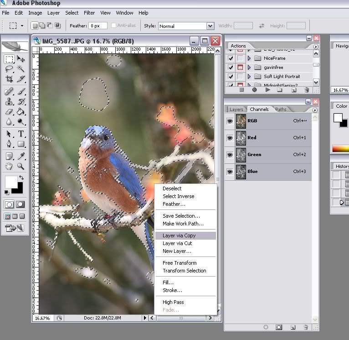Open the Style dropdown showing Normal
Screen dimensions: 349x340
coord(210,26)
